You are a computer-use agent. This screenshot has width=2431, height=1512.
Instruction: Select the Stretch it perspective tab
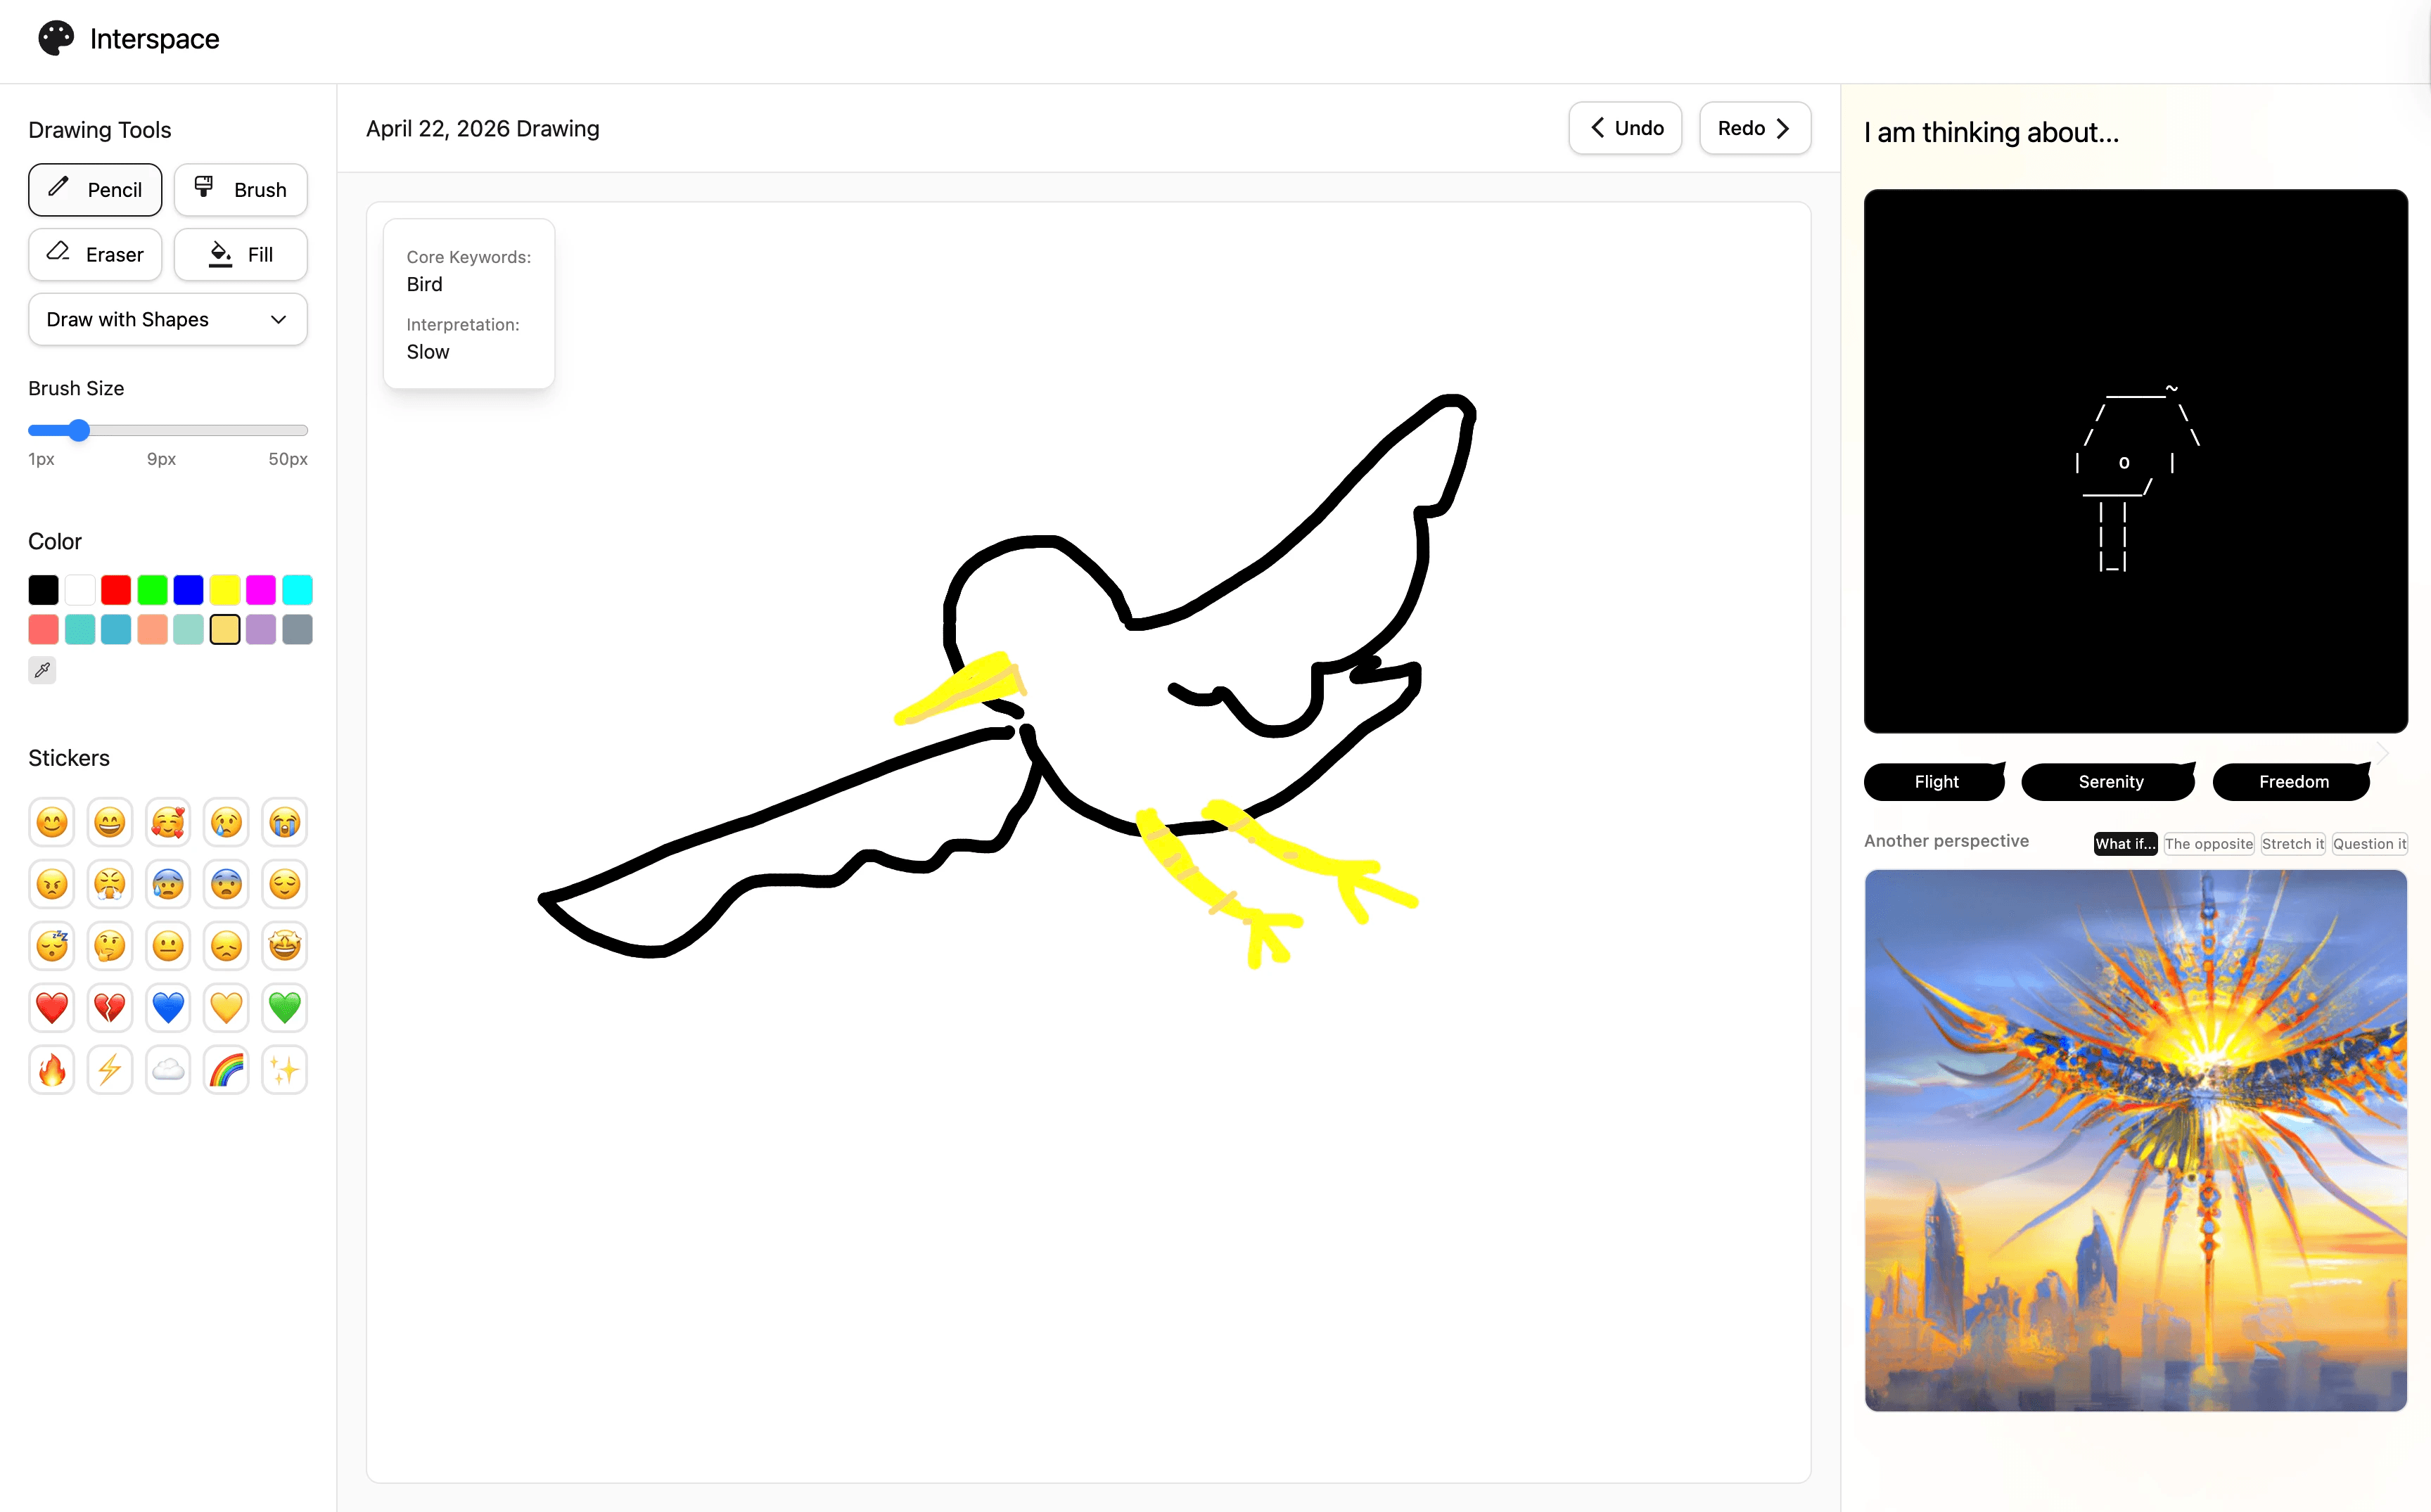tap(2292, 844)
